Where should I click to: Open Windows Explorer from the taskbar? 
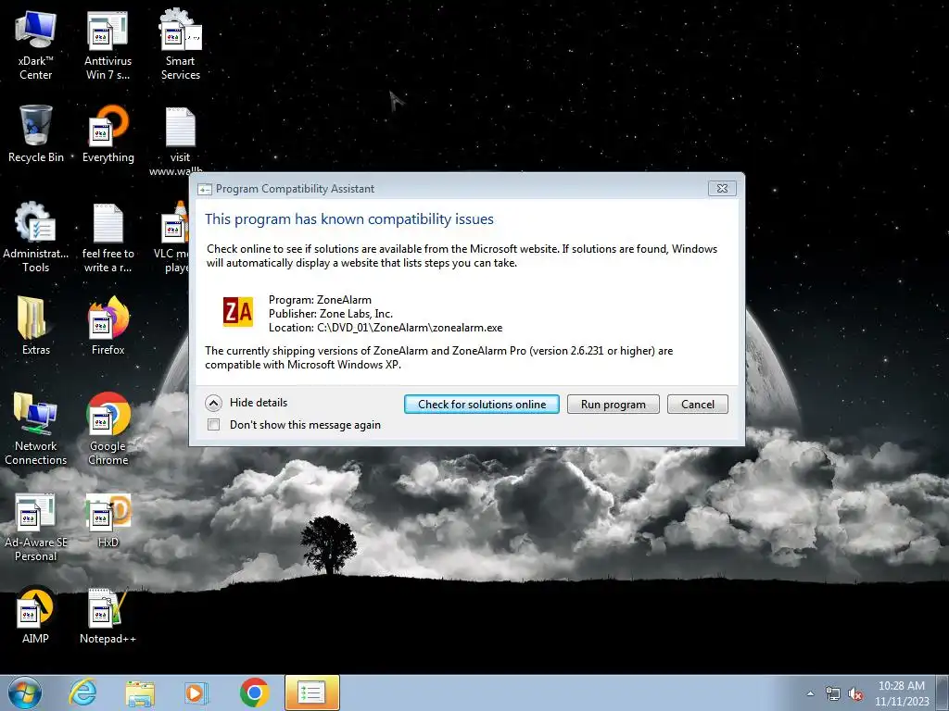coord(140,692)
